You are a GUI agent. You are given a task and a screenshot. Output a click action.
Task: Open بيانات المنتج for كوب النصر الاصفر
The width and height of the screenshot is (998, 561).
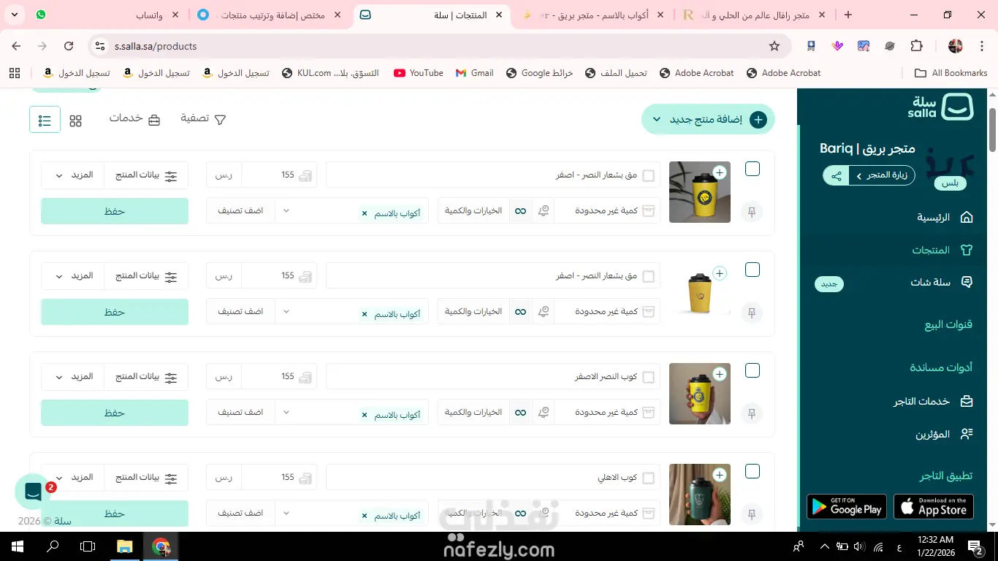tap(147, 377)
